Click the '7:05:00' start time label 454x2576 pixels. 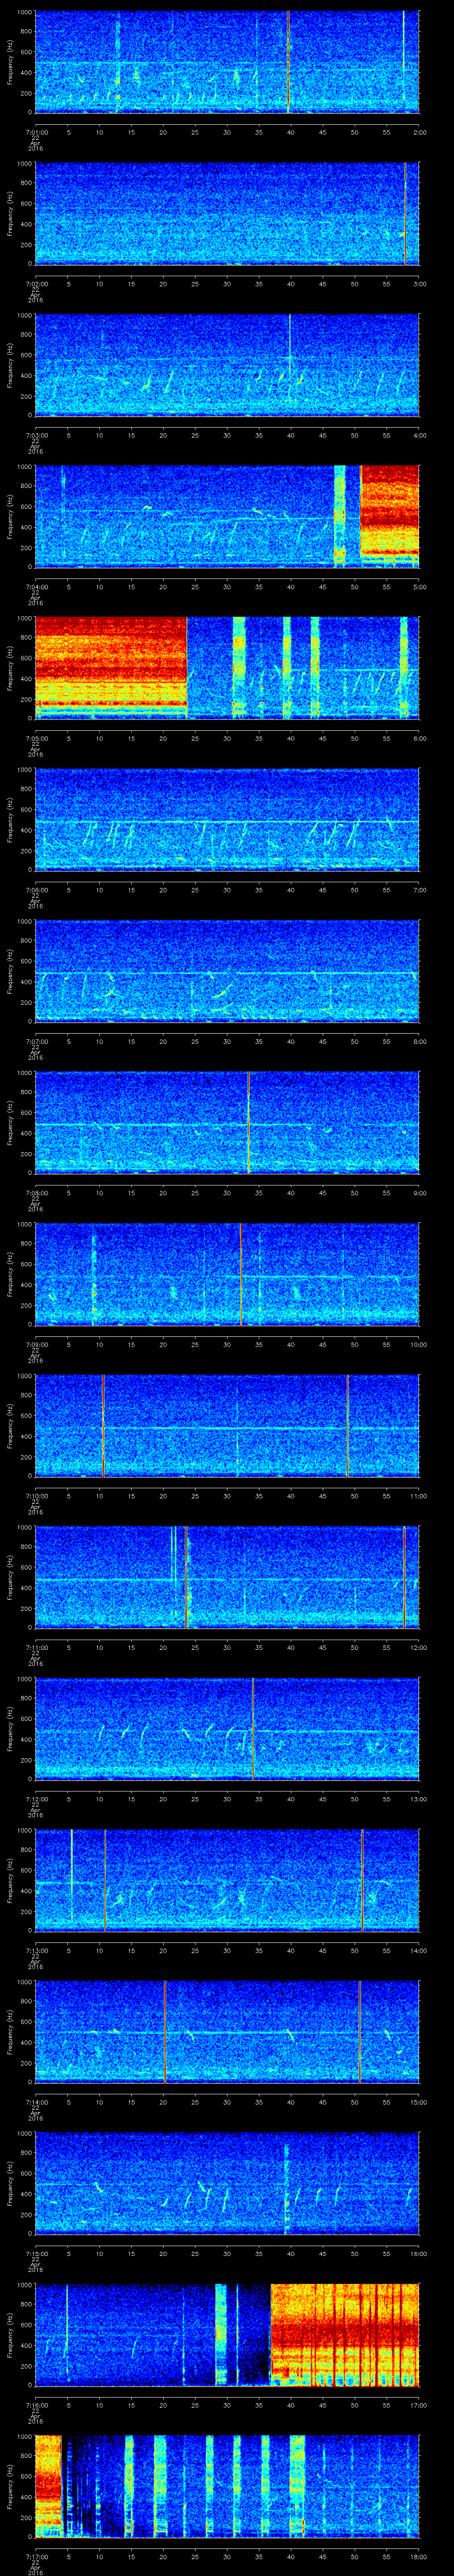coord(36,738)
